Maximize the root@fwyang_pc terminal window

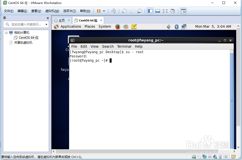tap(225, 40)
